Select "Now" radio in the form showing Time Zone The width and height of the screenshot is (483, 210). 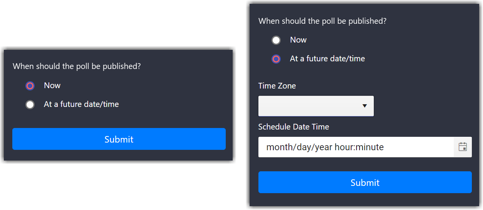(x=276, y=40)
